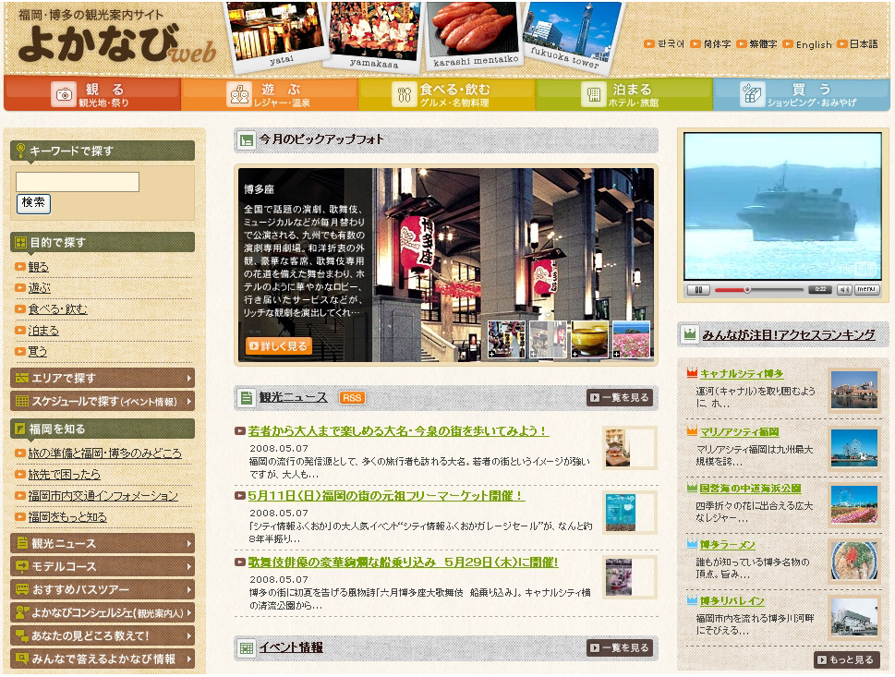Click the 詳しく見る button on 博多座 photo
Screen dimensions: 895x677
click(279, 346)
